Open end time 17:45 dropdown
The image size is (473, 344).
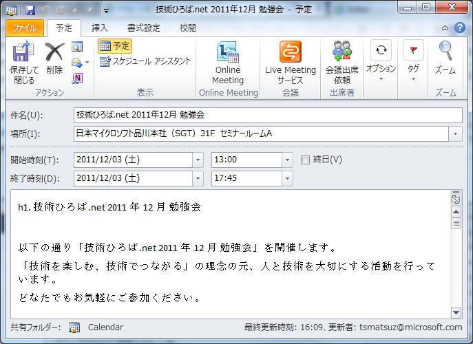287,178
